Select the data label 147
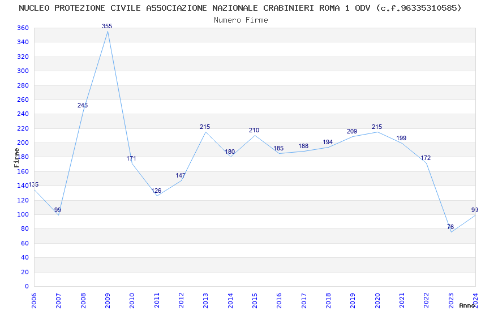The width and height of the screenshot is (481, 311). [x=181, y=175]
